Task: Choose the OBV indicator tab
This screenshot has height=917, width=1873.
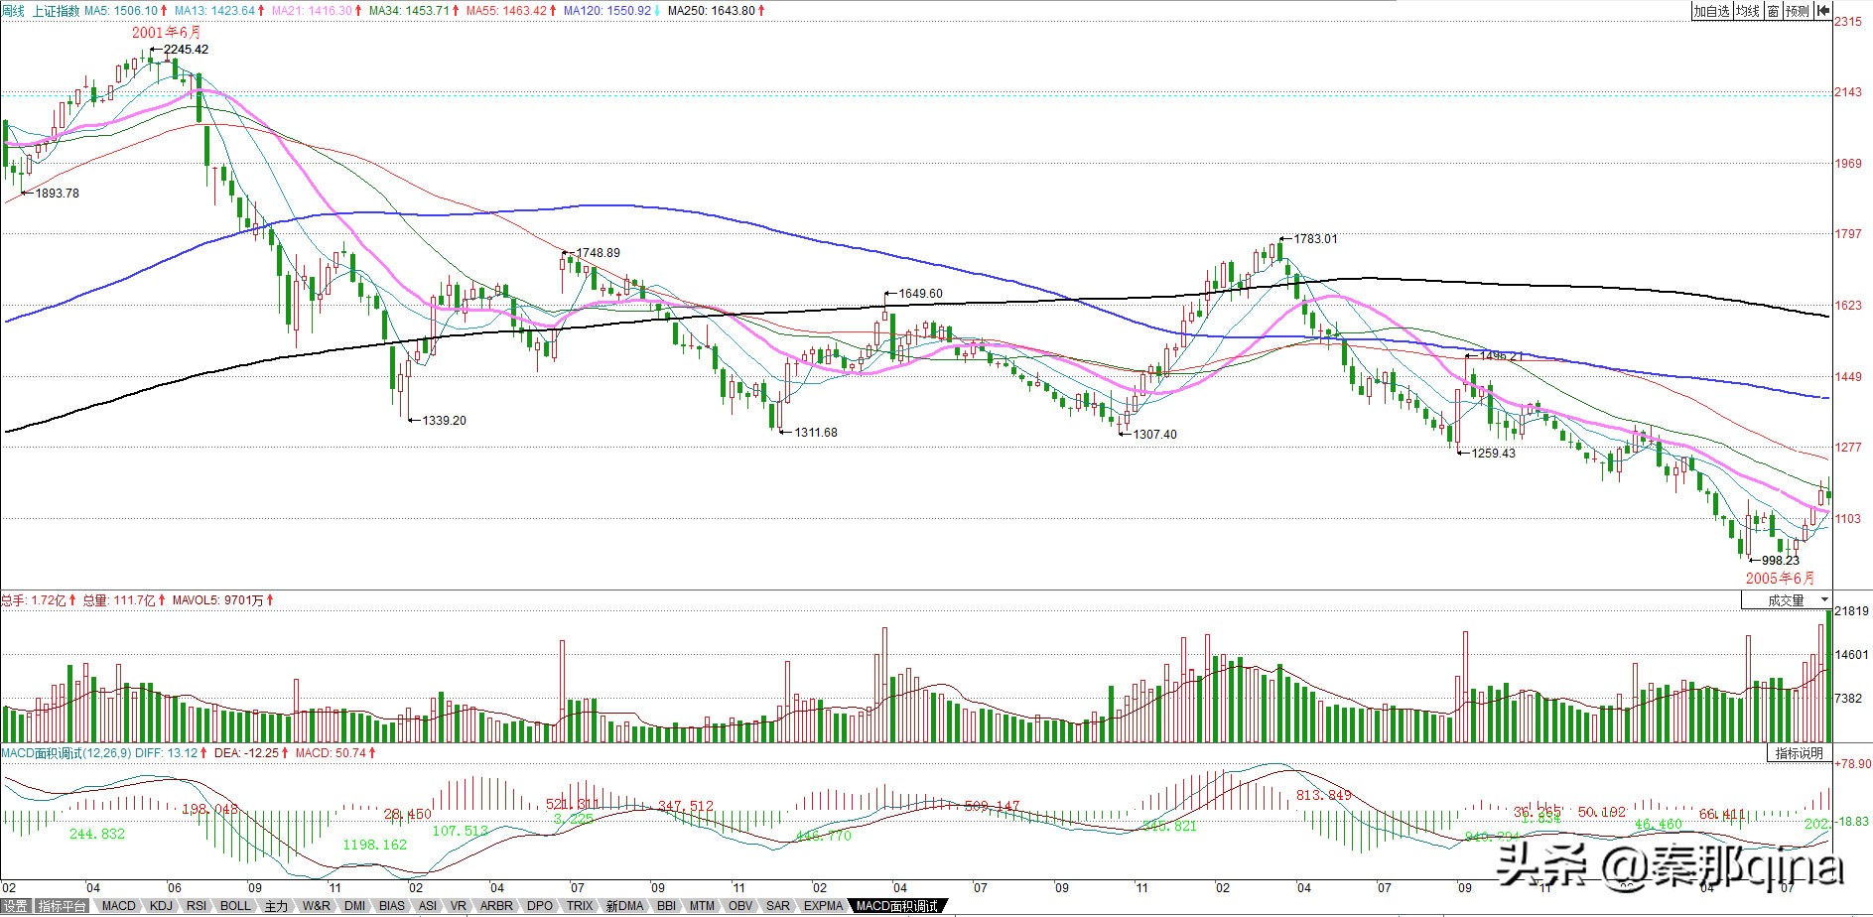Action: [x=740, y=906]
